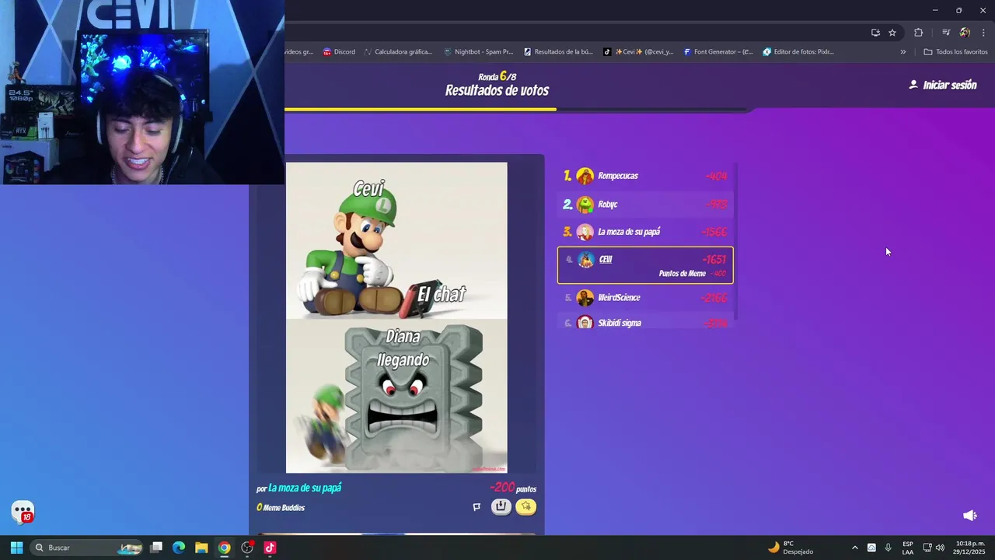Click WeirdScience's avatar icon

[x=585, y=298]
